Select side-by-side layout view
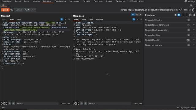This screenshot has height=110, width=196. pyautogui.click(x=133, y=15)
